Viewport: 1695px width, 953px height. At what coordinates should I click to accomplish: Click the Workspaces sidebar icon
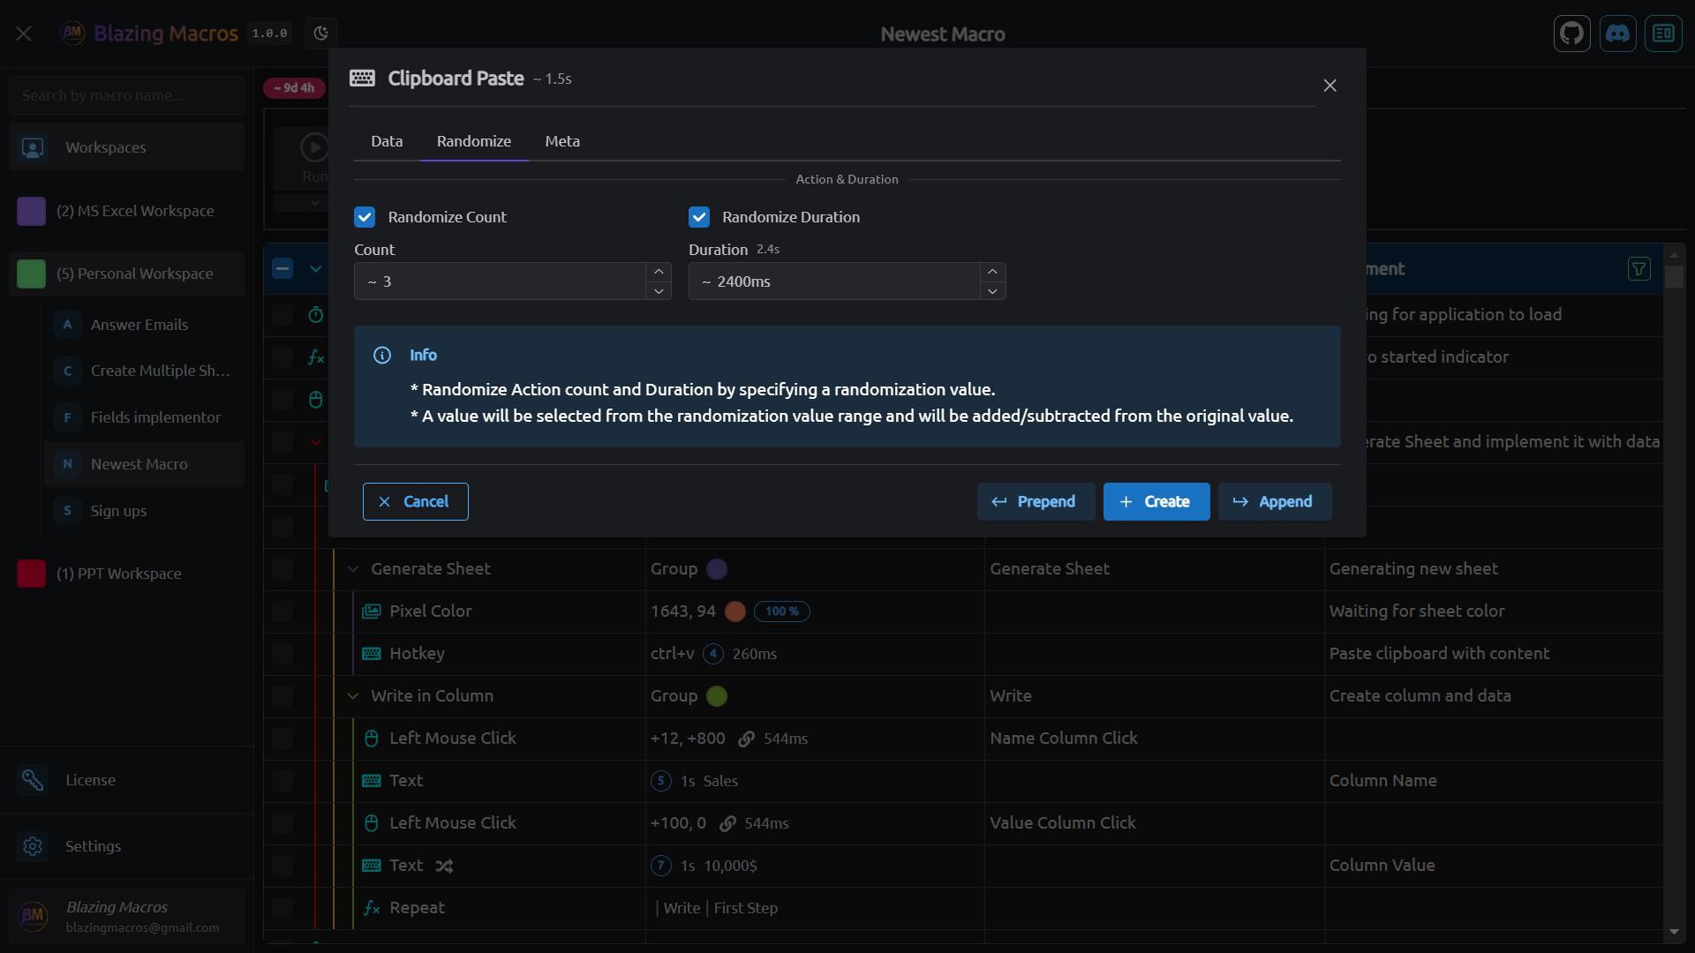tap(33, 147)
